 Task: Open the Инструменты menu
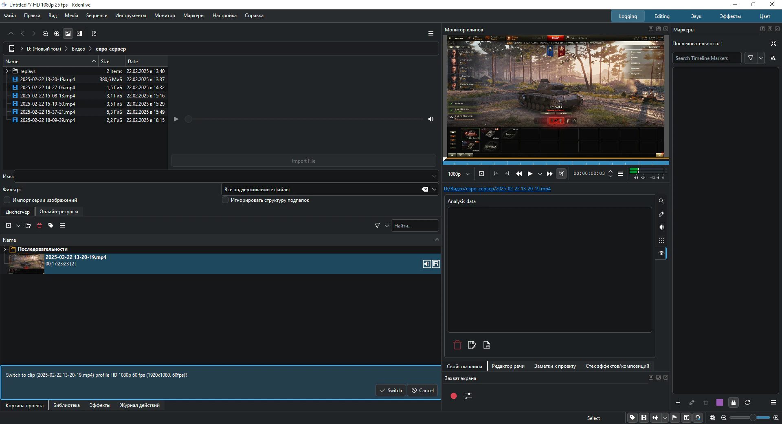(x=130, y=15)
